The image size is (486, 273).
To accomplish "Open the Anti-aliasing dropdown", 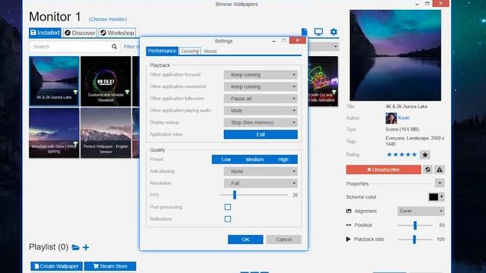I will point(260,171).
